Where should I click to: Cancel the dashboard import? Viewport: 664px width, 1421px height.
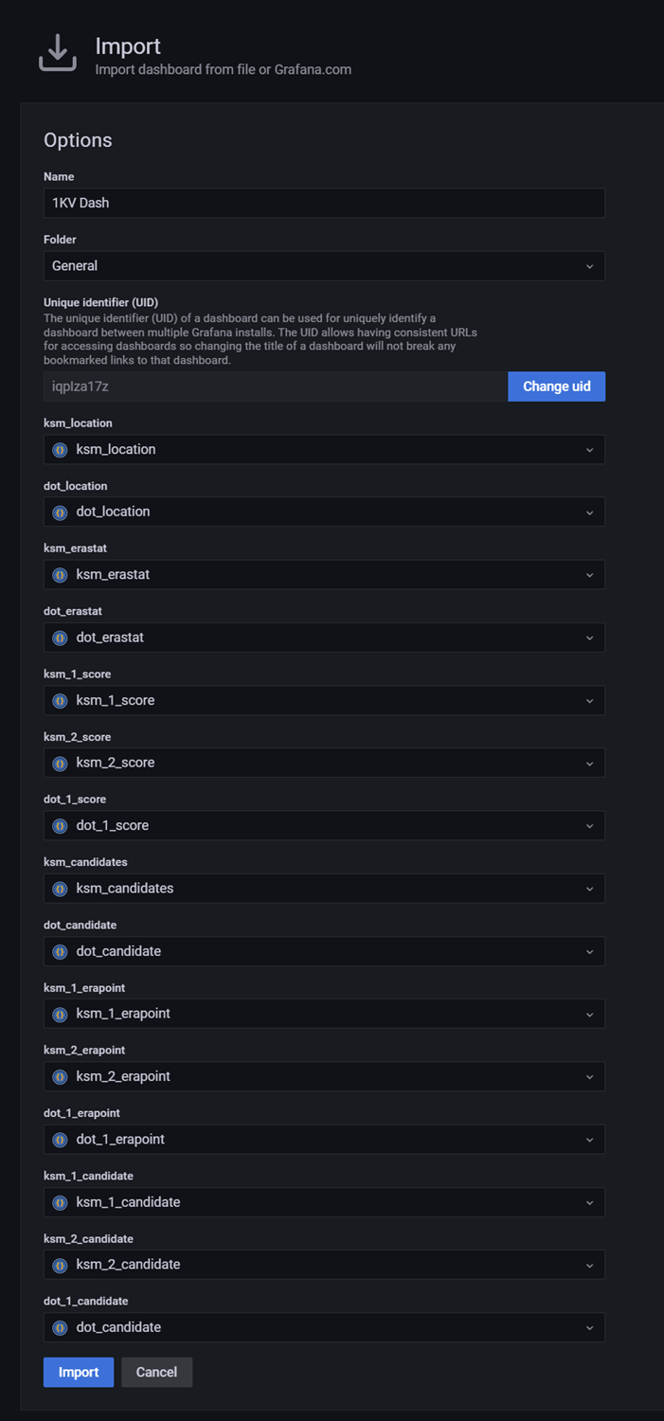coord(156,1372)
